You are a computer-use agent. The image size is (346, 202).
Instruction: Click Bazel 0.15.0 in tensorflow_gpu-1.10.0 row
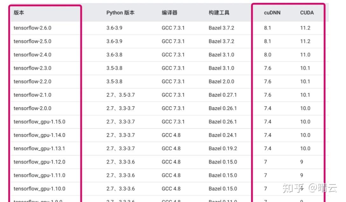pyautogui.click(x=223, y=189)
